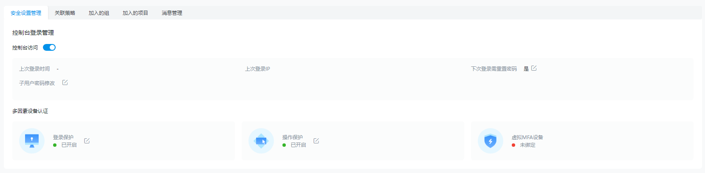Go to the 加入的项目 tab
705x173 pixels.
pos(135,13)
